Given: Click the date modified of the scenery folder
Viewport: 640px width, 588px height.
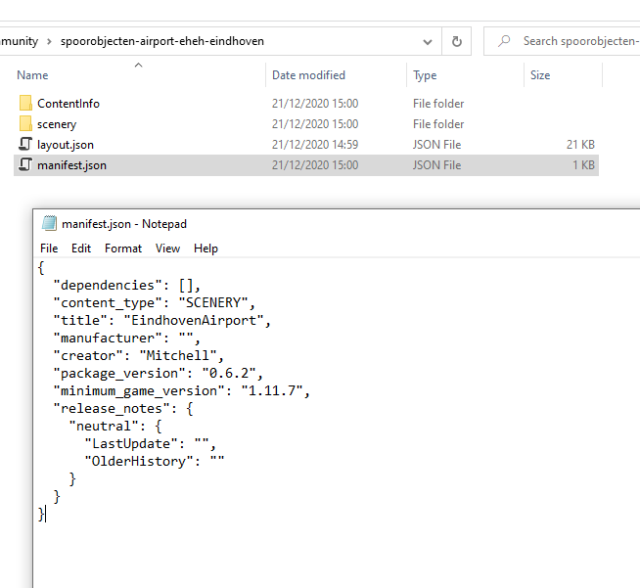Looking at the screenshot, I should (x=315, y=124).
